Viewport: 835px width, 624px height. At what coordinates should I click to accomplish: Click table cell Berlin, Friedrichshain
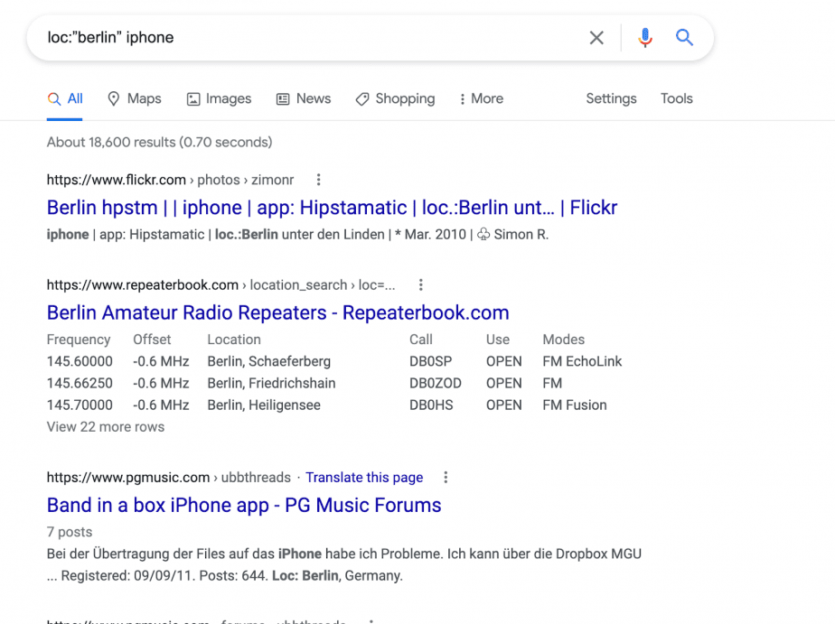click(x=272, y=384)
